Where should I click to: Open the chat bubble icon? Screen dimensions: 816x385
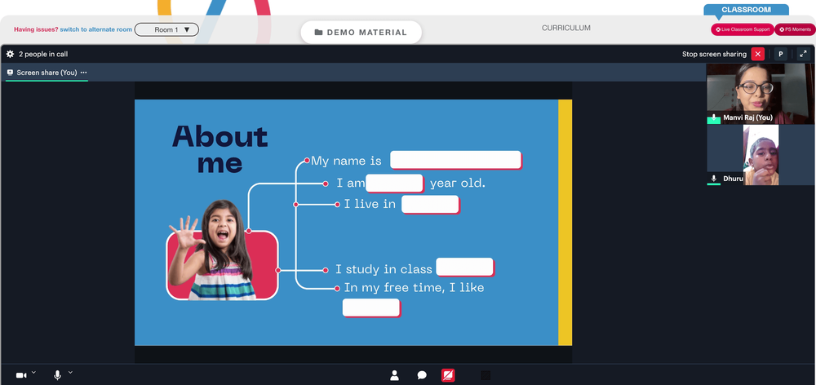(x=422, y=375)
